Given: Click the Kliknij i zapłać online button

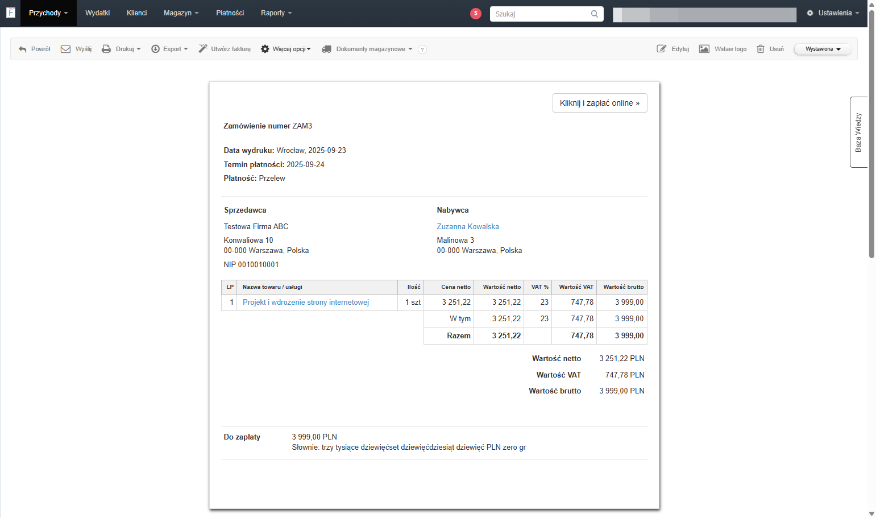Looking at the screenshot, I should pos(600,103).
